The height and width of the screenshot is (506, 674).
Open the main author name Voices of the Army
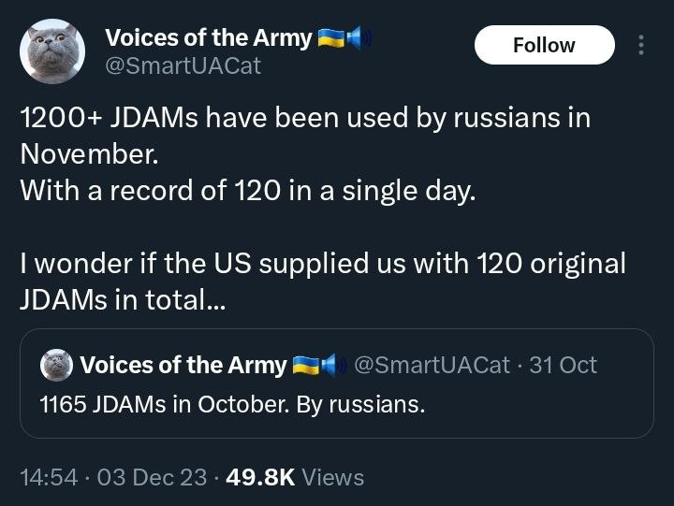208,38
